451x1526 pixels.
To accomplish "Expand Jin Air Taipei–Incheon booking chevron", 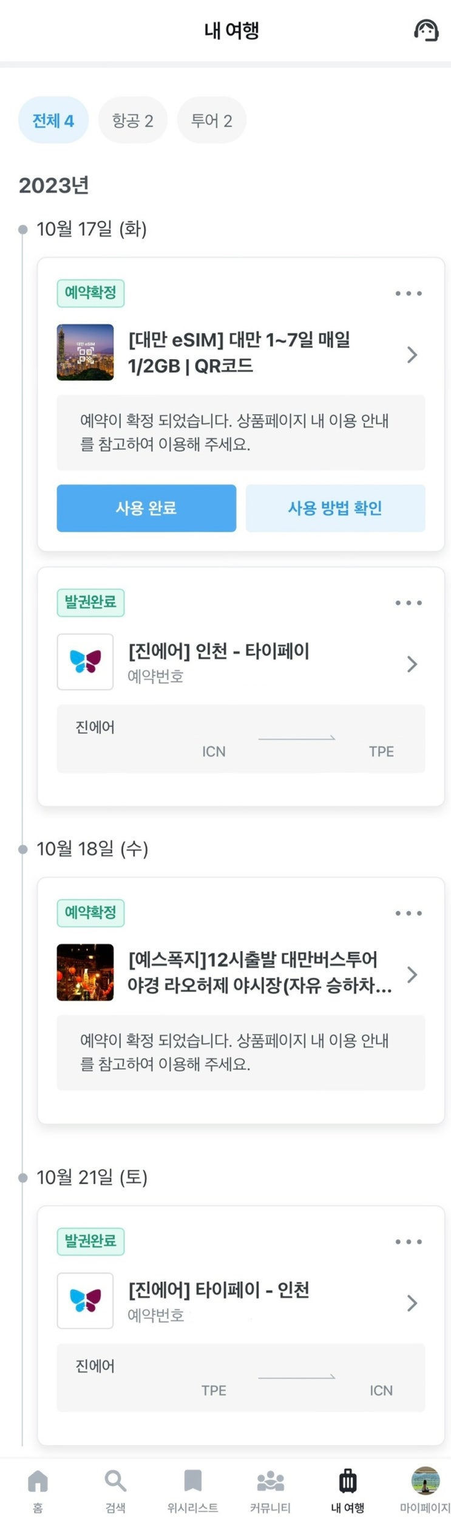I will click(412, 1303).
